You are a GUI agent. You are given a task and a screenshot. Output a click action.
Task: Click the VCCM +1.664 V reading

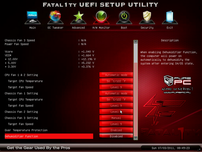[x=88, y=55]
